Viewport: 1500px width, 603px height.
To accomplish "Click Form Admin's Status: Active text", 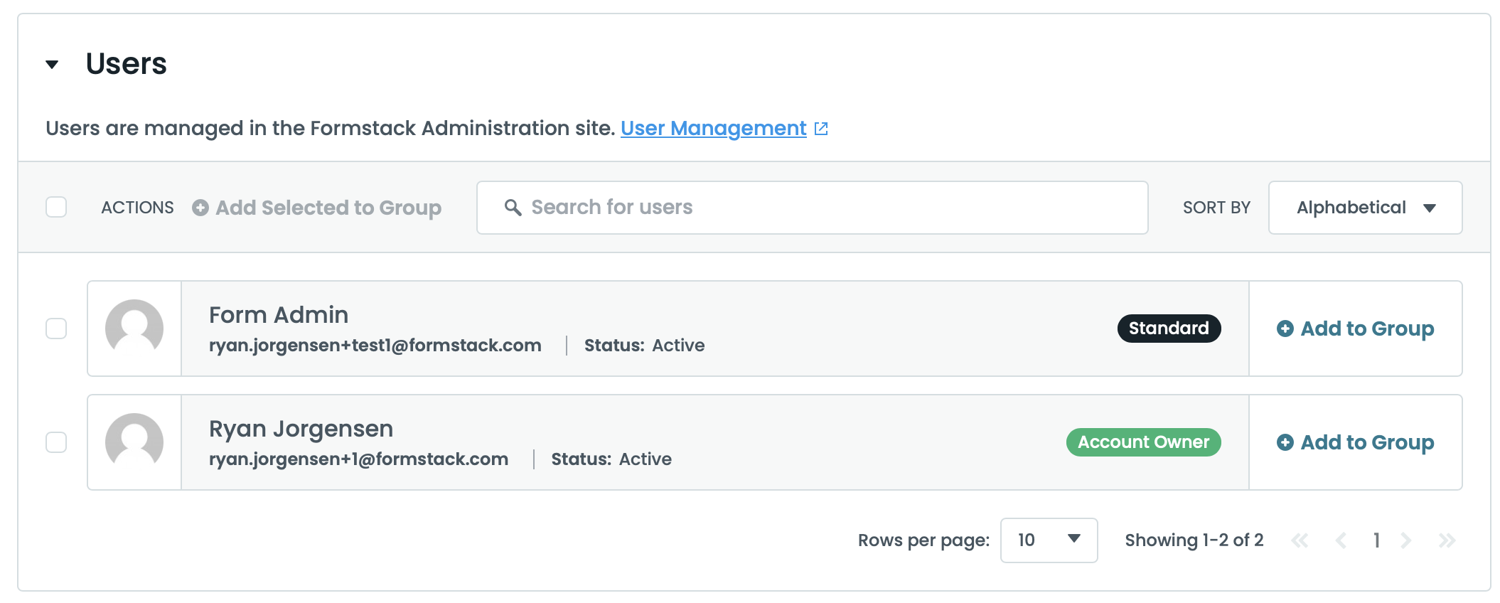I will pos(645,346).
